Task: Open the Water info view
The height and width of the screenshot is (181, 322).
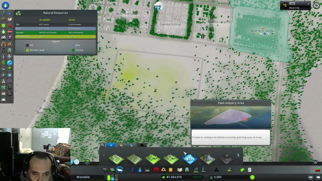Action: point(10,13)
